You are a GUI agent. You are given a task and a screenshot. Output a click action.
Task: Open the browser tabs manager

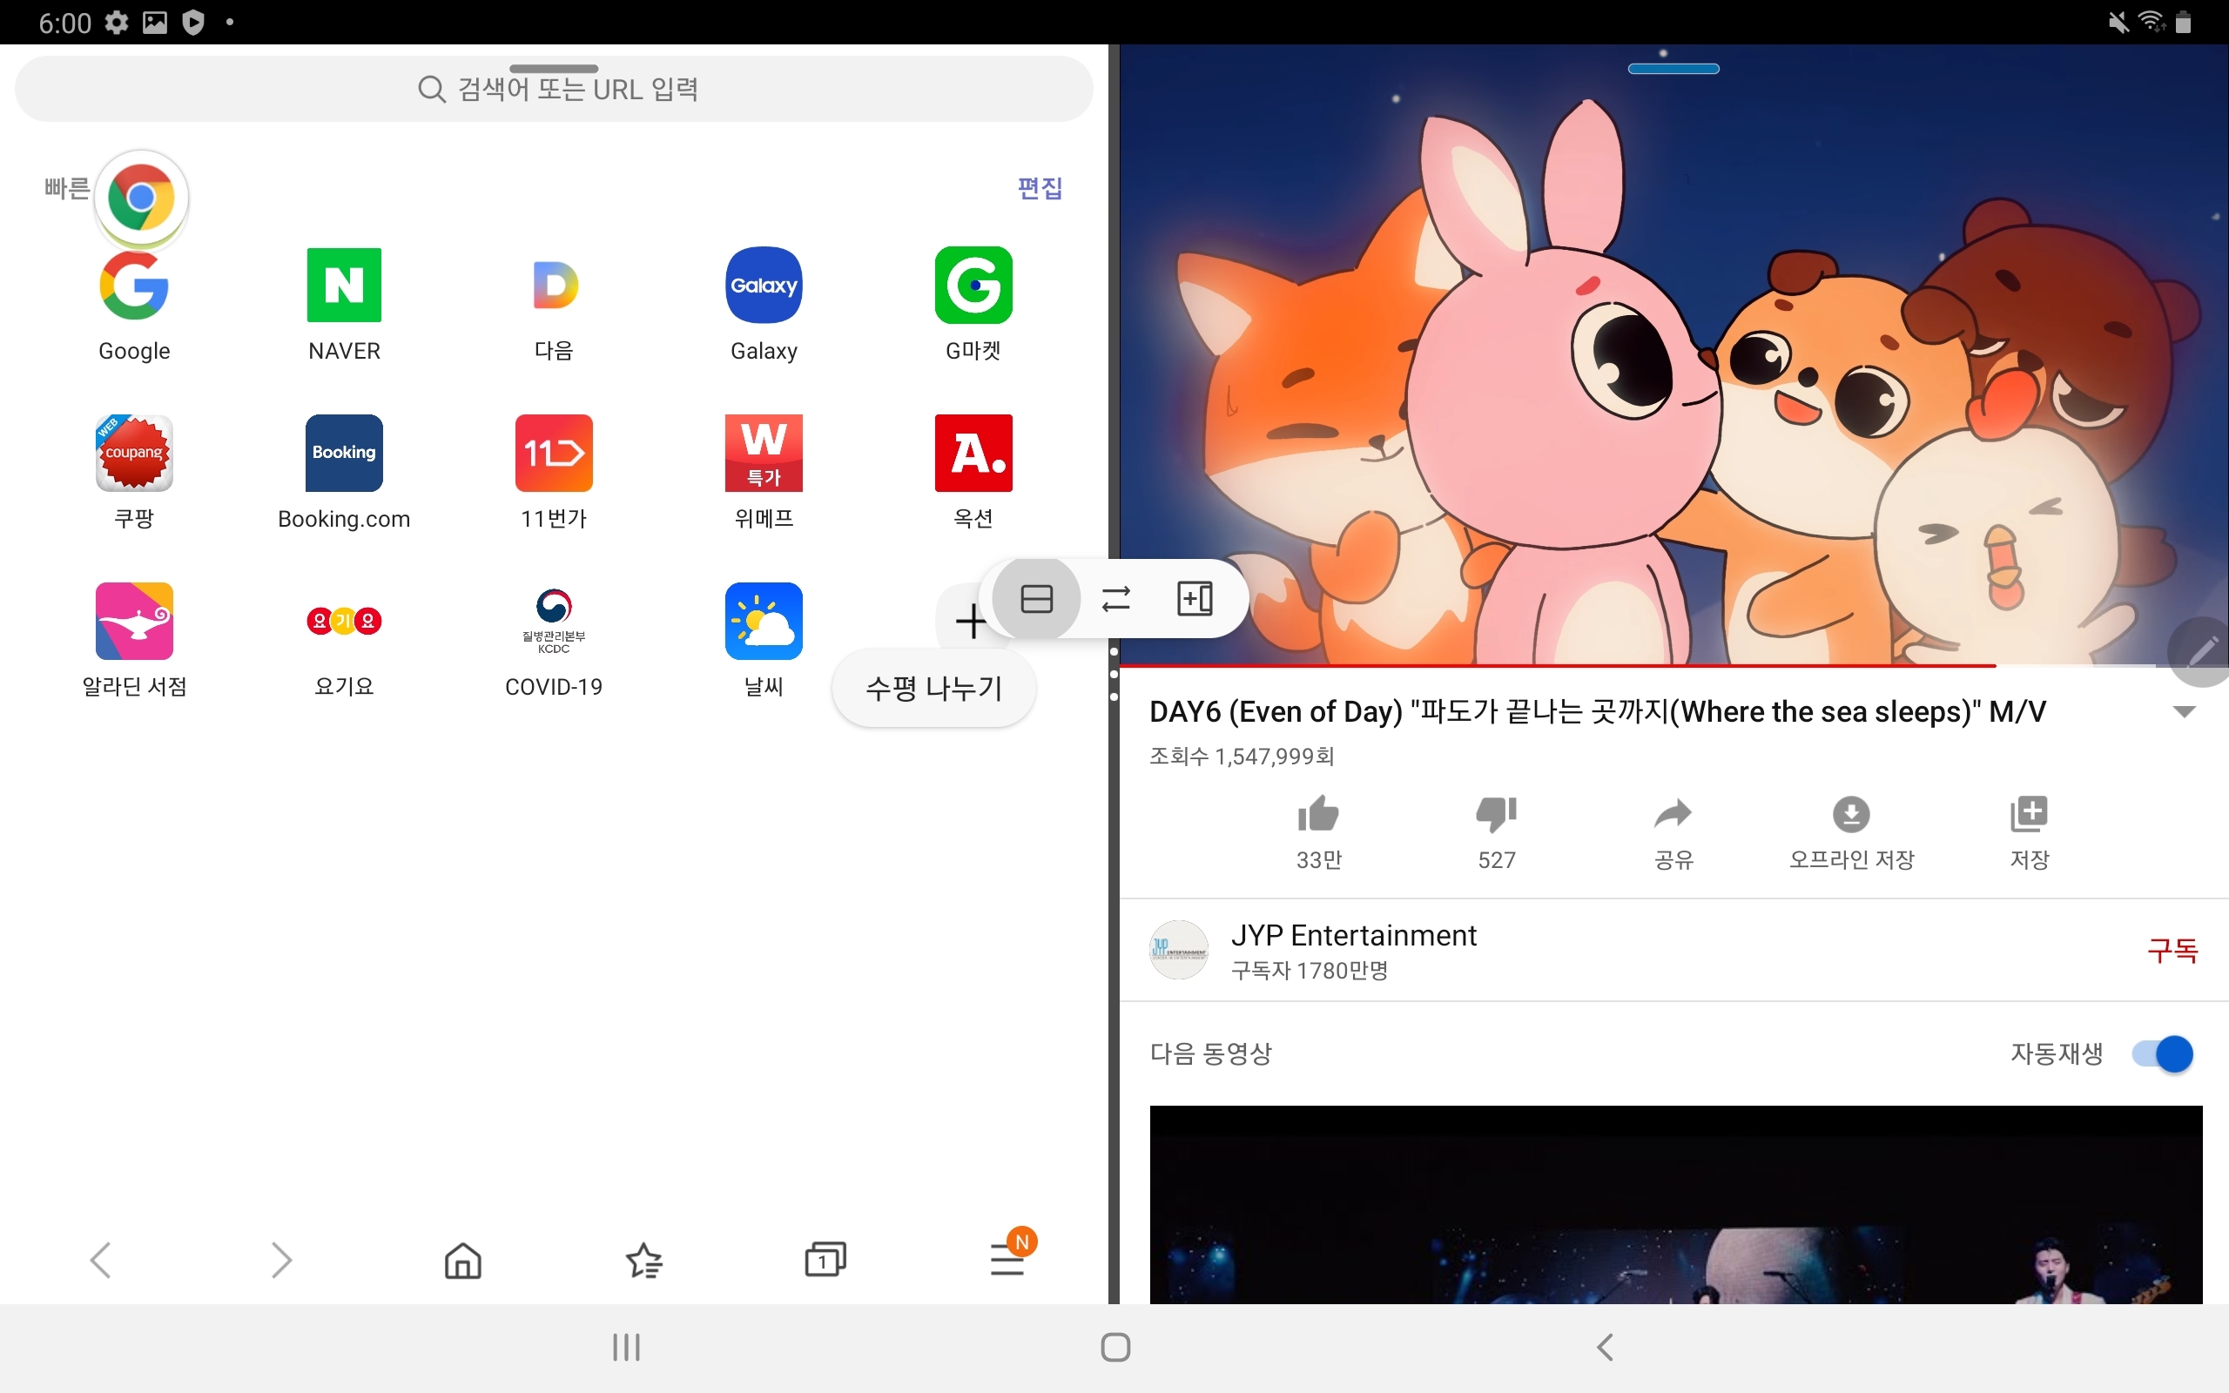pos(825,1260)
